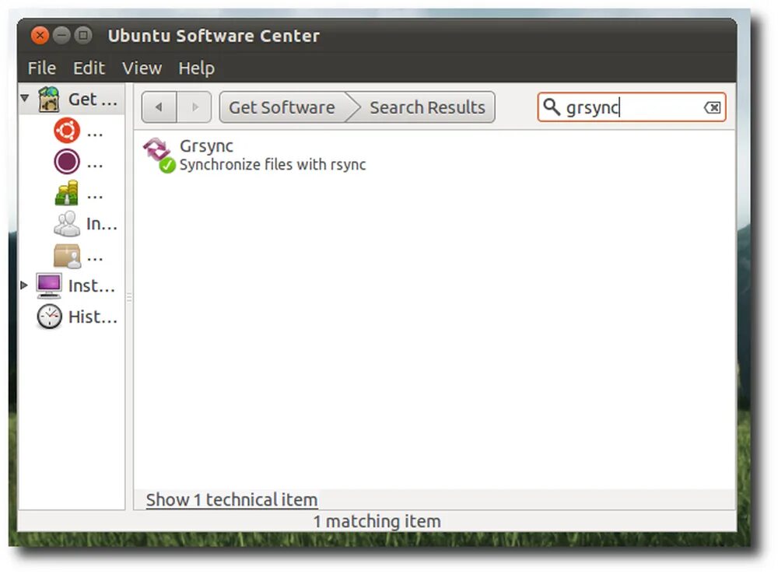
Task: Open the Edit menu
Action: pos(89,68)
